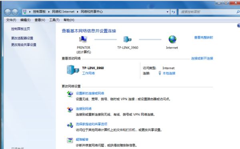
Task: Open the 文件(F) menu
Action: pyautogui.click(x=11, y=20)
